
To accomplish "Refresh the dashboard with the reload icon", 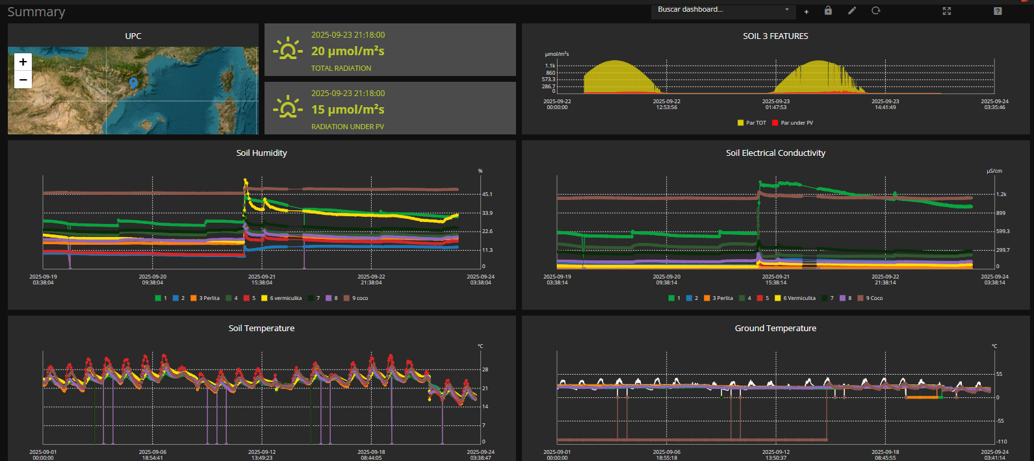I will coord(876,10).
